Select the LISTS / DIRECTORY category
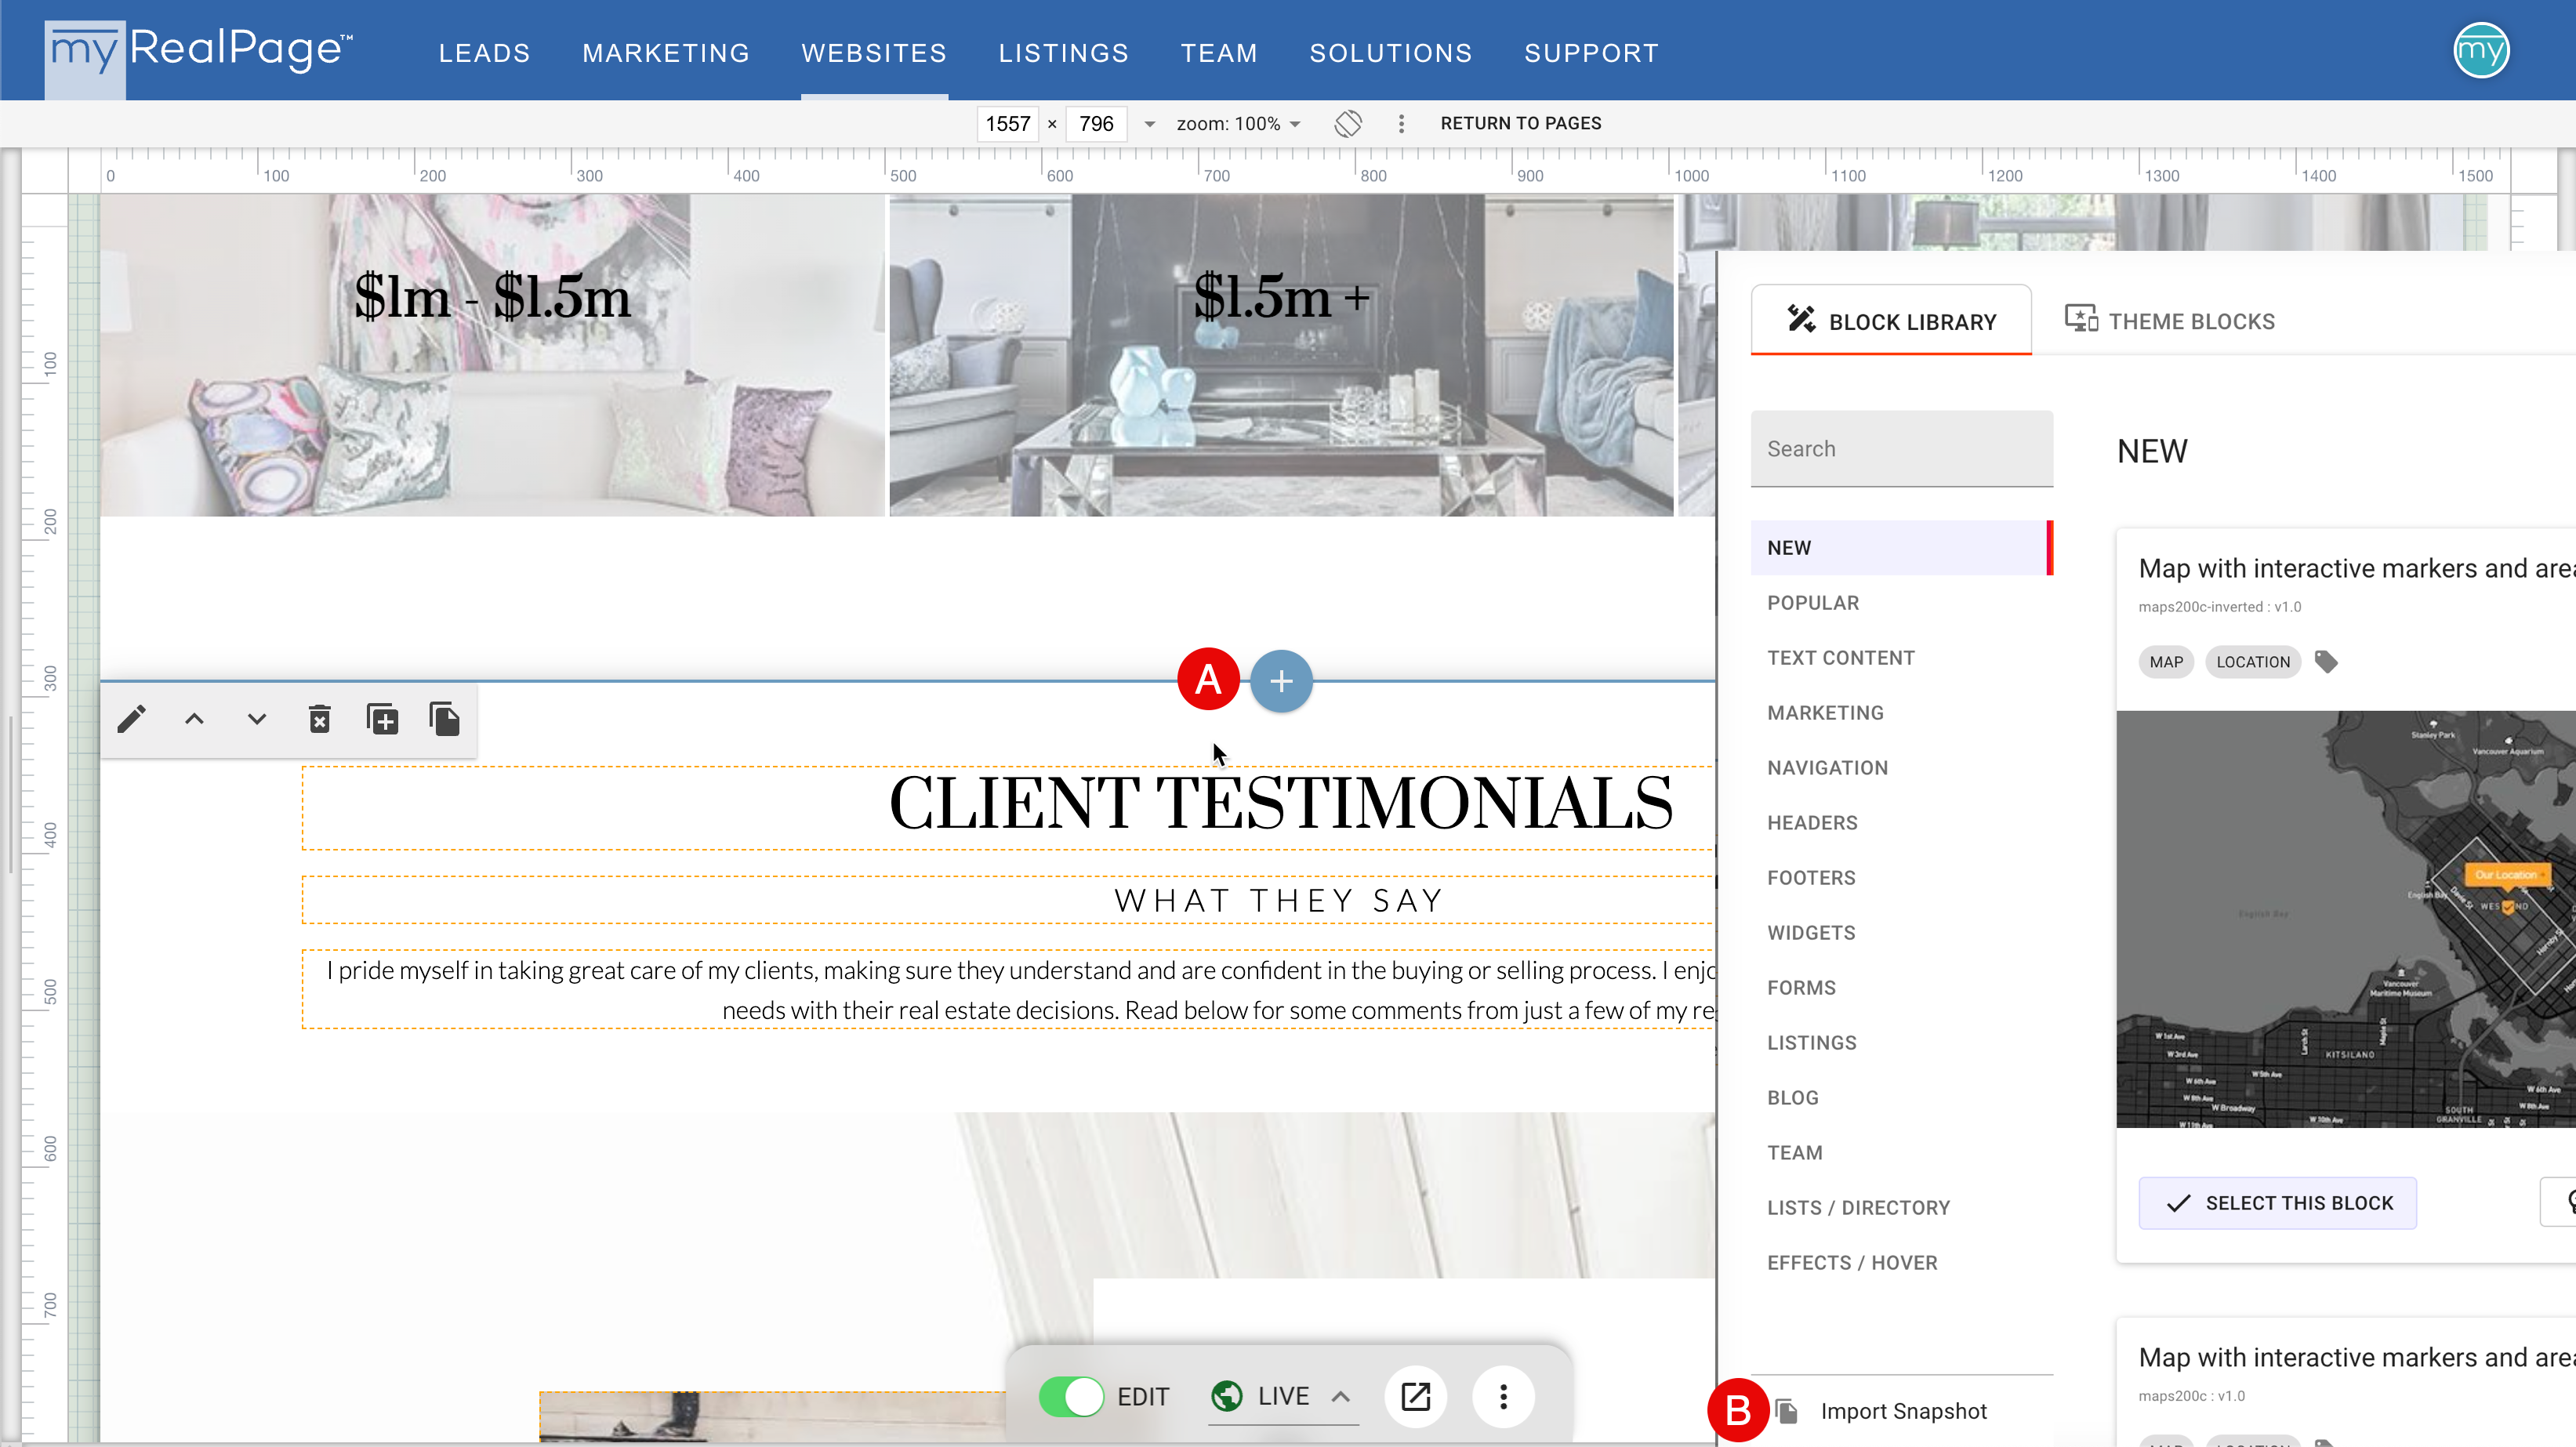The width and height of the screenshot is (2576, 1447). (x=1901, y=1208)
